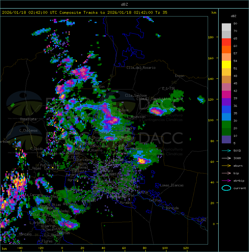Click the 'S_MARTIN' place label
This screenshot has width=249, height=252.
(x=113, y=174)
